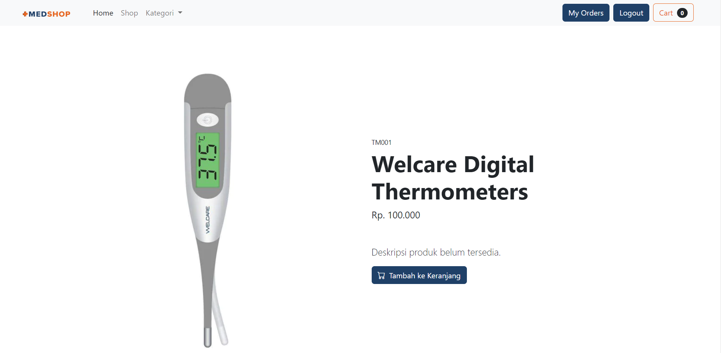The image size is (721, 353).
Task: Click the green LCD display on thermometer
Action: coord(207,160)
